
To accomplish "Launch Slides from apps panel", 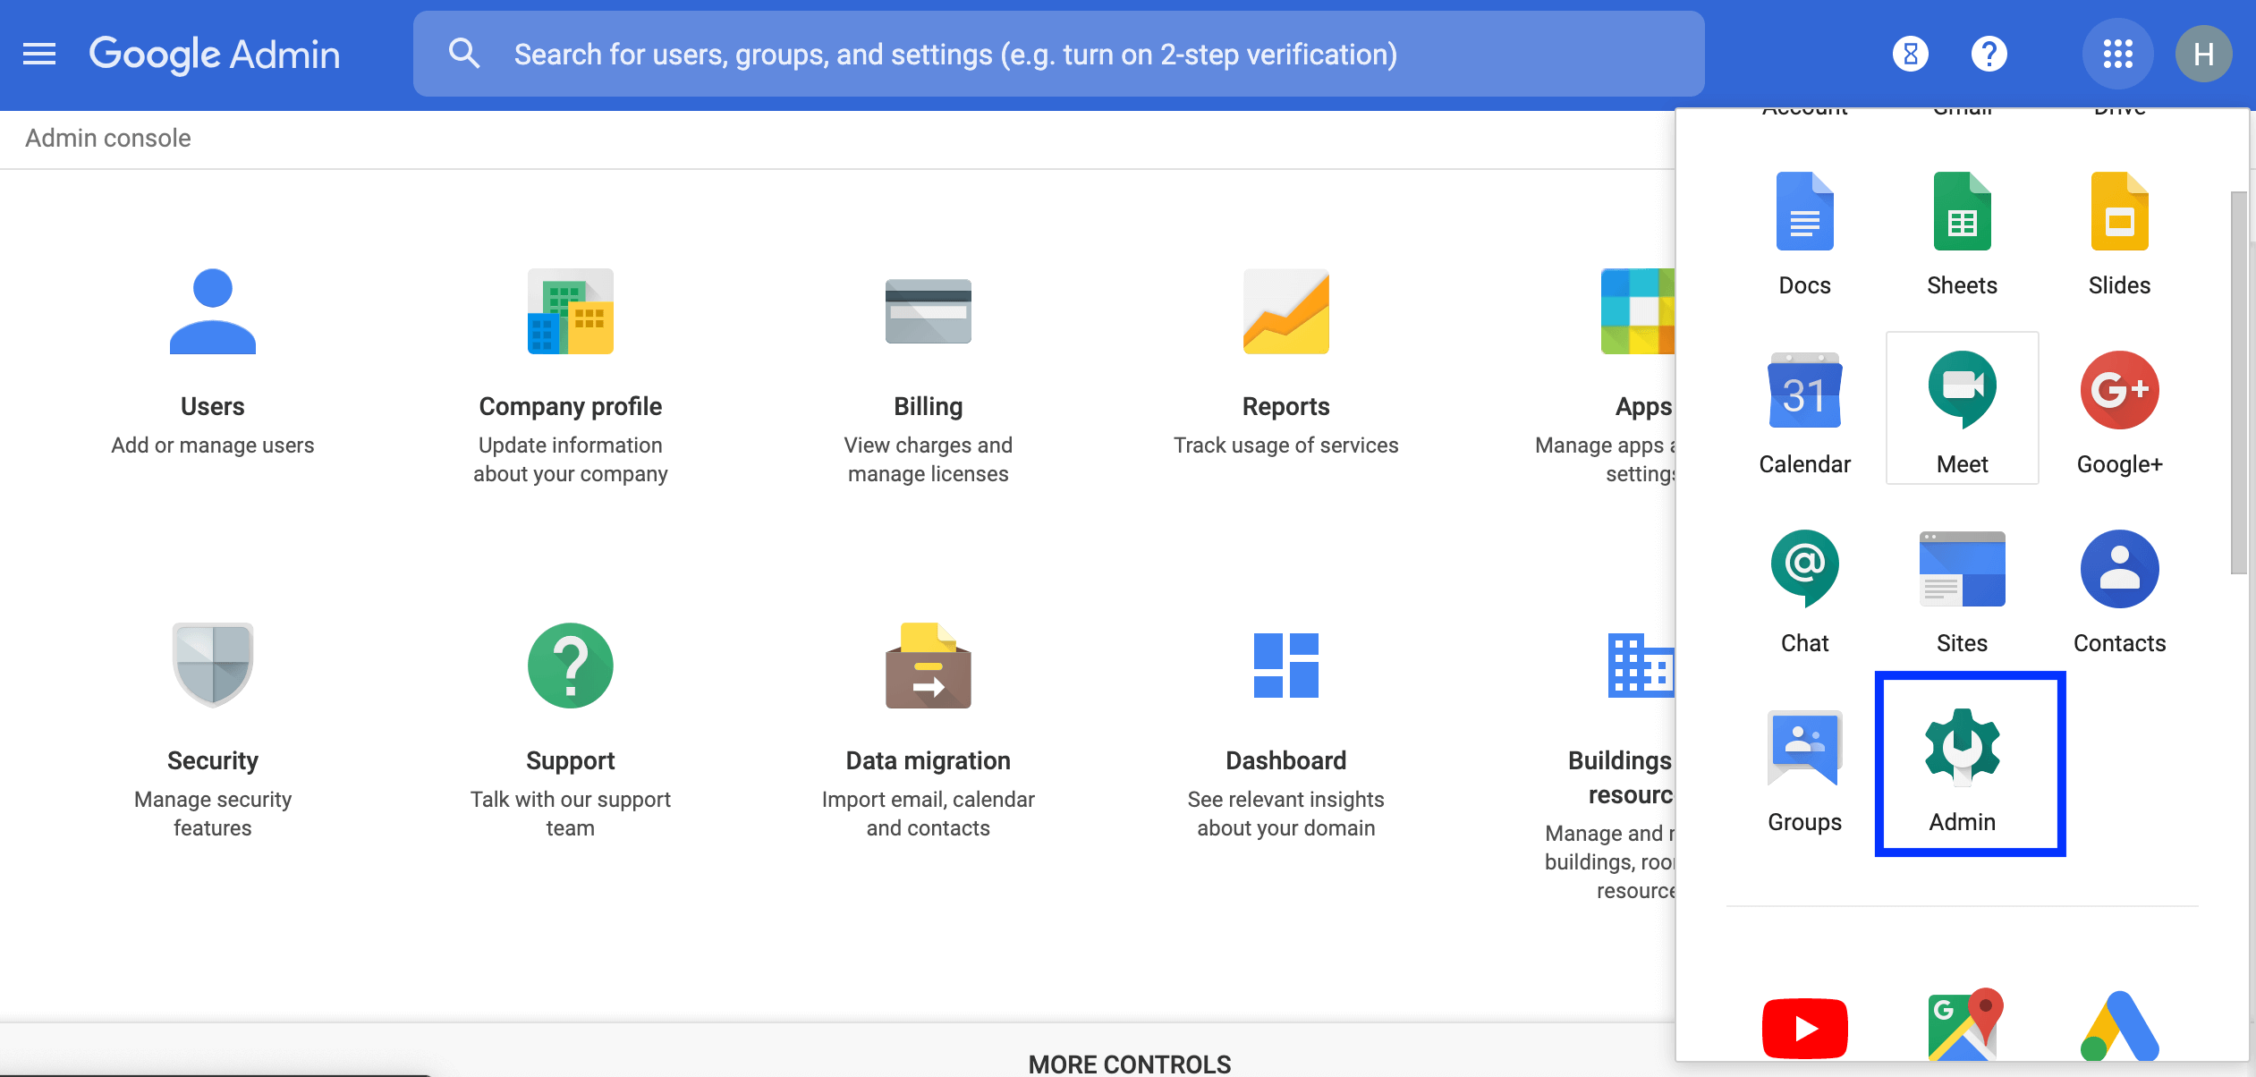I will [x=2120, y=233].
